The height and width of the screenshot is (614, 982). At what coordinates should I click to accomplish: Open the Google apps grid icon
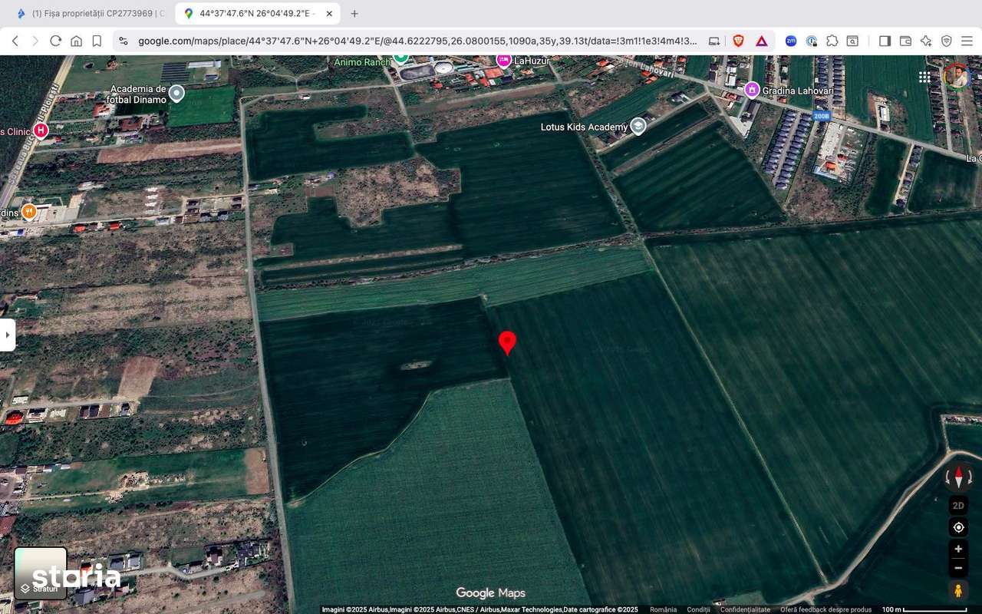tap(924, 77)
